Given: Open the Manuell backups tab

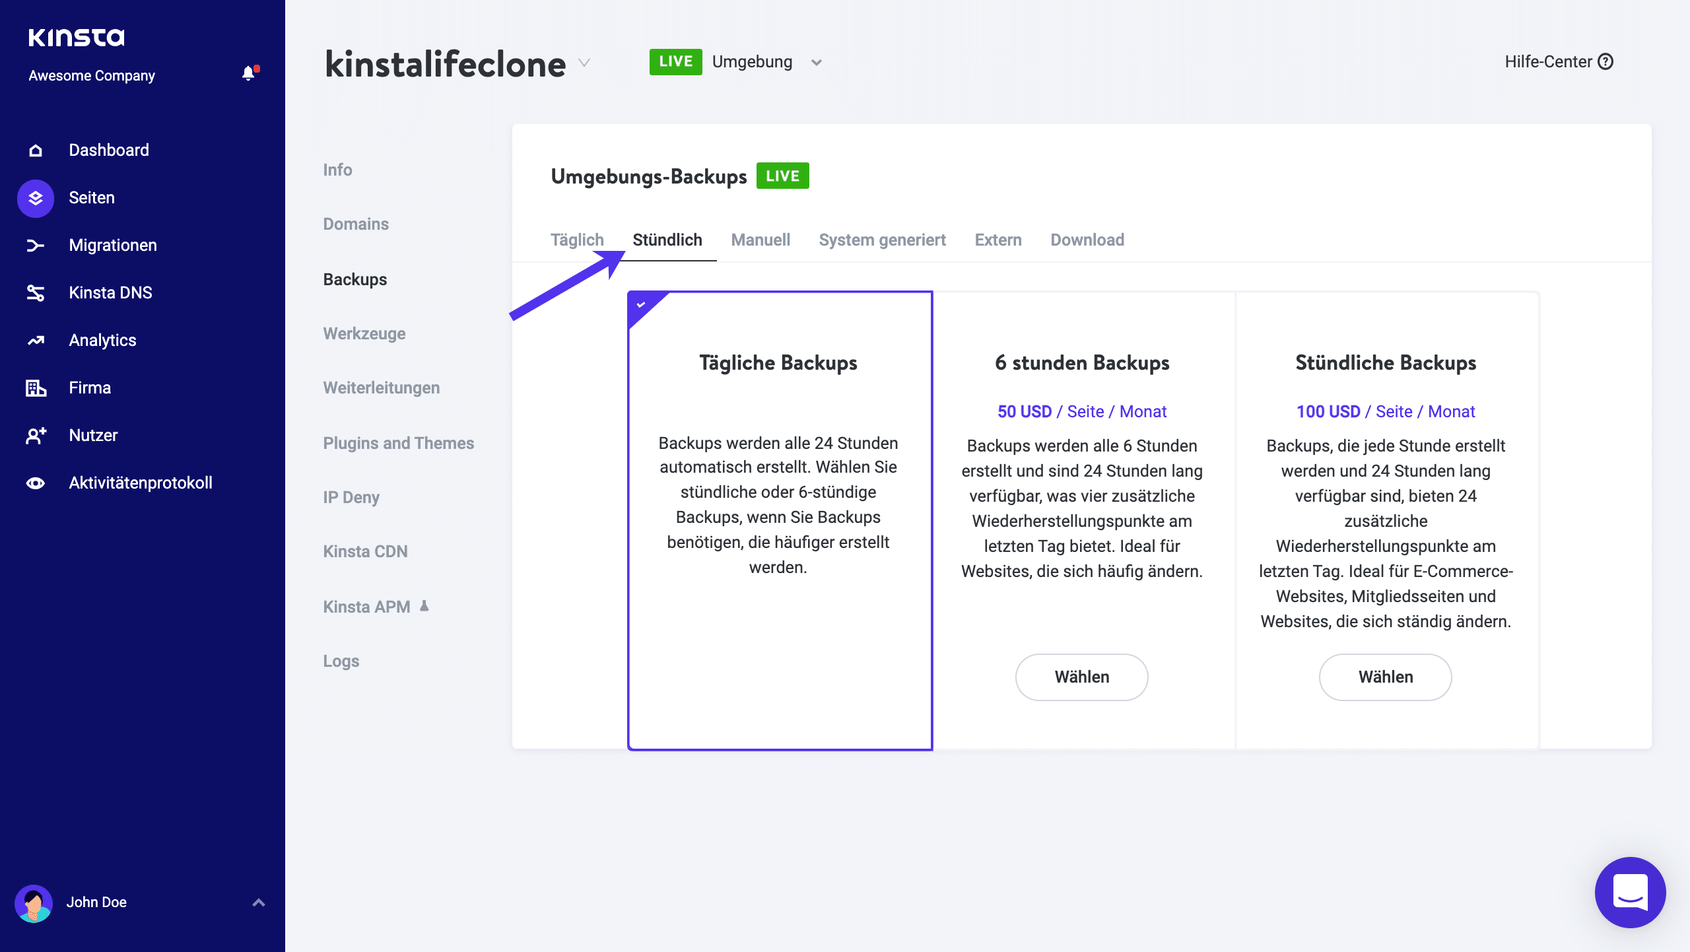Looking at the screenshot, I should pos(760,240).
